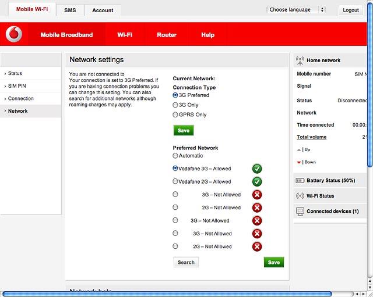Click green checkmark beside Vodafone 2G – Allowed
This screenshot has height=297, width=373.
click(x=257, y=182)
